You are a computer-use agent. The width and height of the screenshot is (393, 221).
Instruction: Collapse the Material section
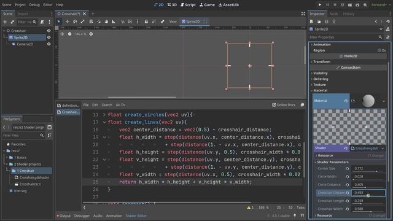[321, 90]
